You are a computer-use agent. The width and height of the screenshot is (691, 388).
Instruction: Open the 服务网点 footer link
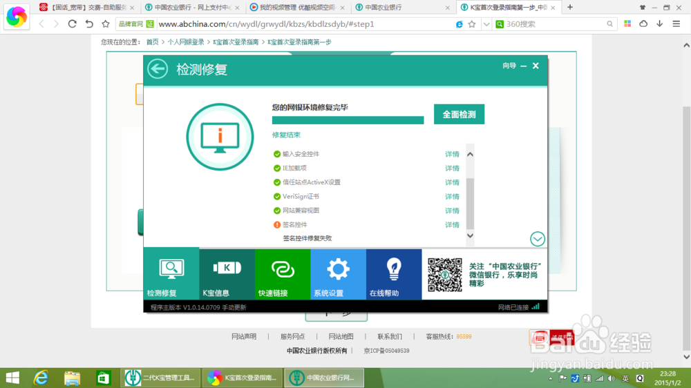tap(292, 336)
